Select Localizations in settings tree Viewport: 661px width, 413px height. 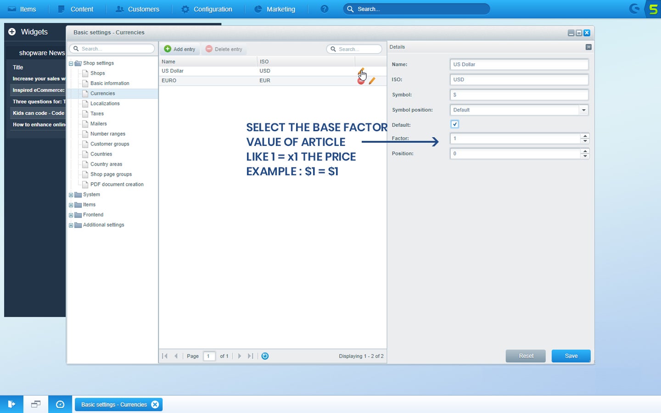105,104
